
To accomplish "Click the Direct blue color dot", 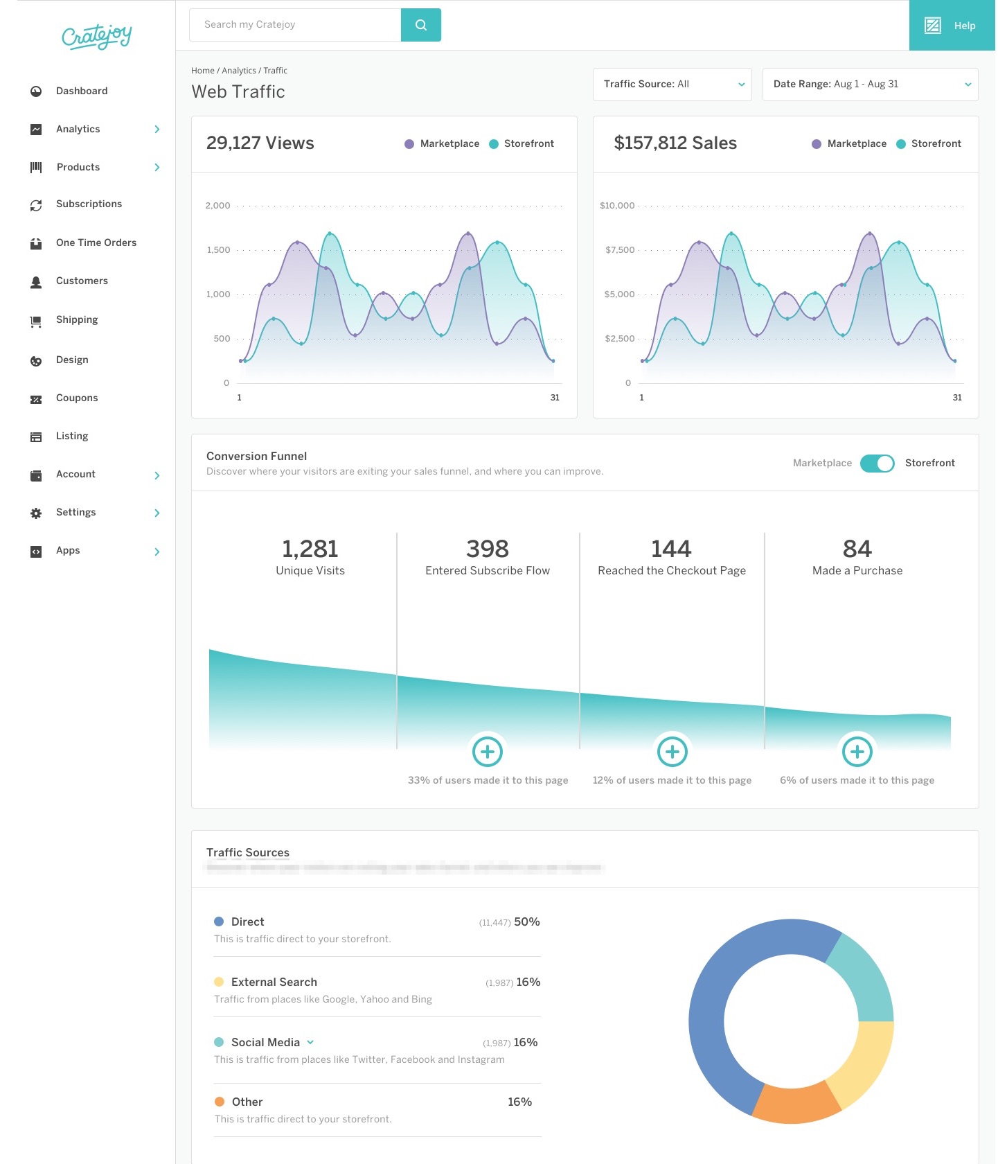I will coord(219,921).
